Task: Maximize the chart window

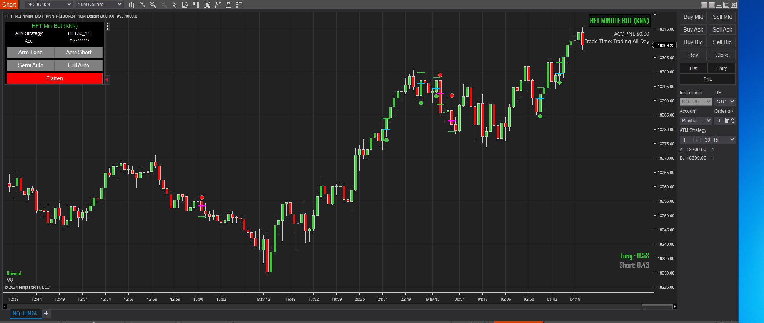Action: (726, 5)
